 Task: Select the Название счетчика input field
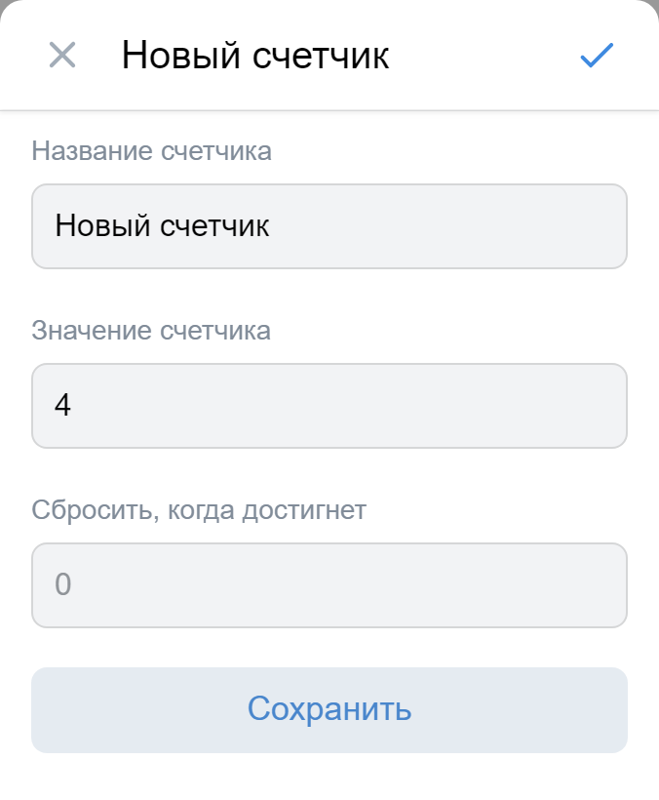pyautogui.click(x=329, y=225)
